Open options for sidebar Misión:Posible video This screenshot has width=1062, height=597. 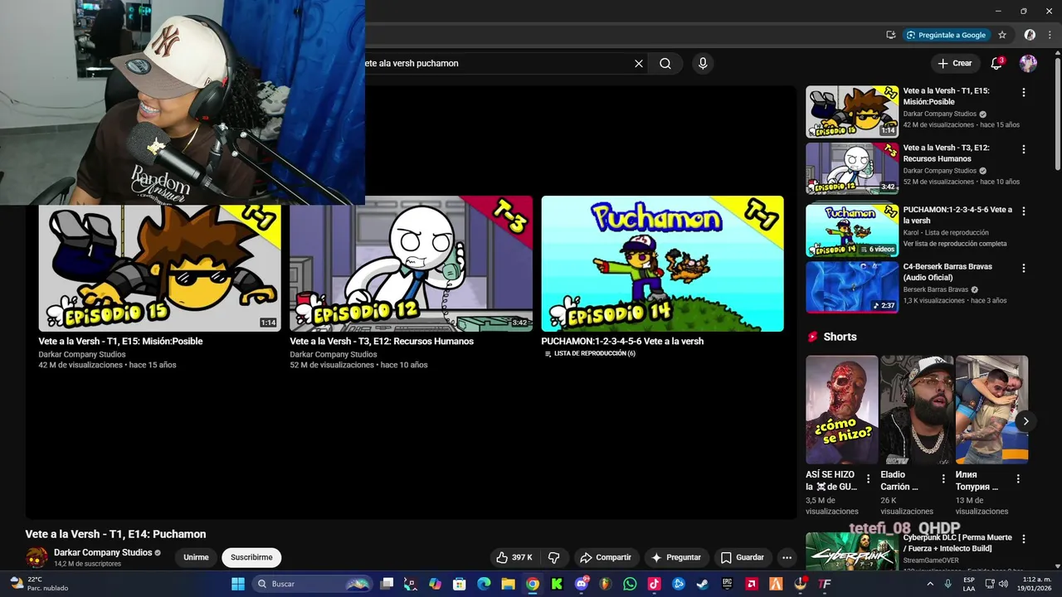tap(1024, 92)
